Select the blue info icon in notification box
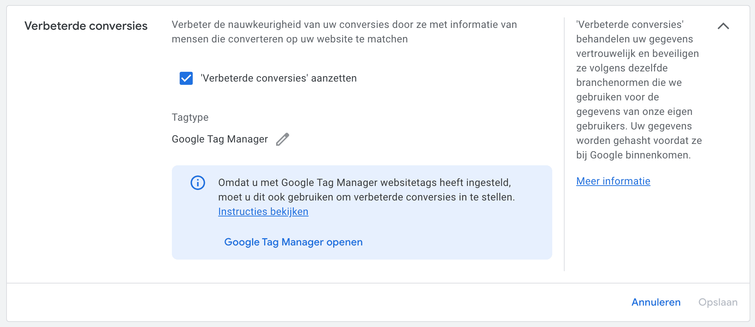755x327 pixels. tap(197, 183)
